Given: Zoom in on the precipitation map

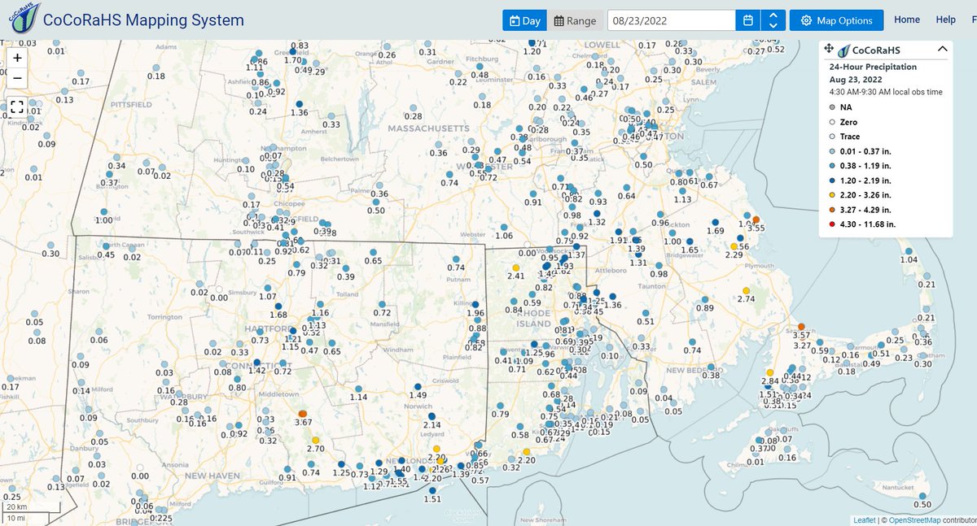Looking at the screenshot, I should (x=18, y=58).
